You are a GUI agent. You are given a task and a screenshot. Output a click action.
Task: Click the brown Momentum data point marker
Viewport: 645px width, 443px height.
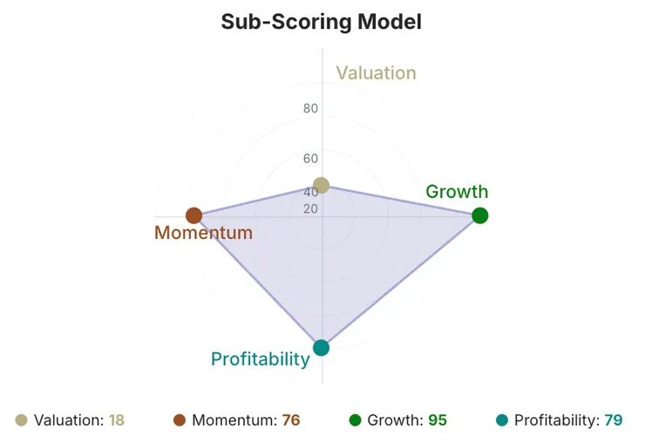[193, 215]
